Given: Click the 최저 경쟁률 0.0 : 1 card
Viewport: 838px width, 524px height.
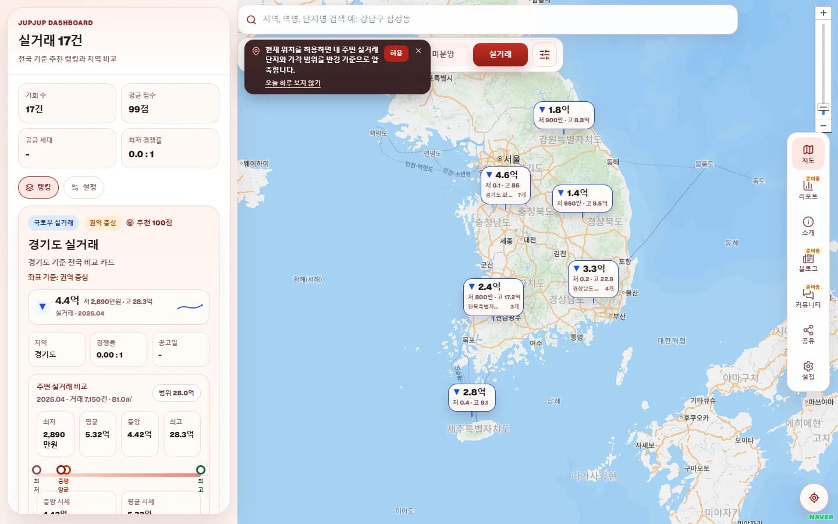Looking at the screenshot, I should [x=170, y=148].
